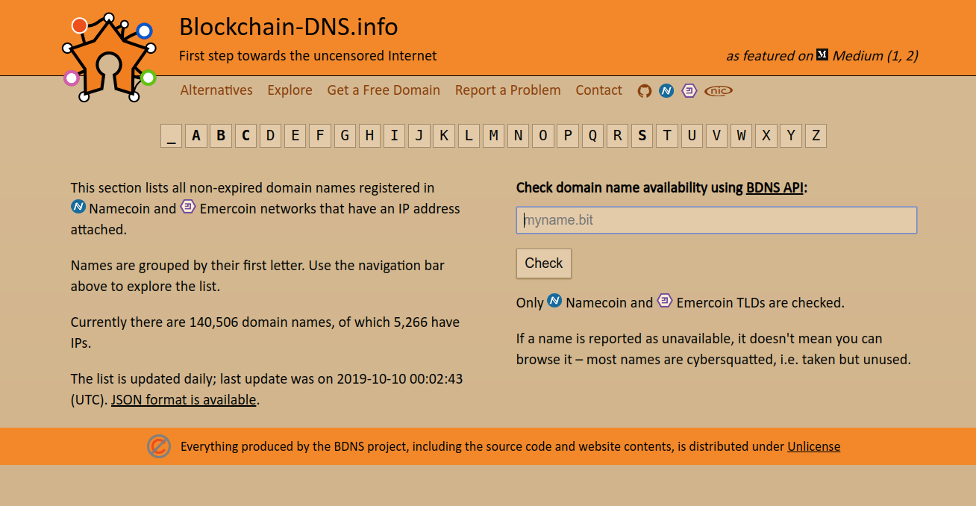Open Report a Problem page
976x506 pixels.
507,90
